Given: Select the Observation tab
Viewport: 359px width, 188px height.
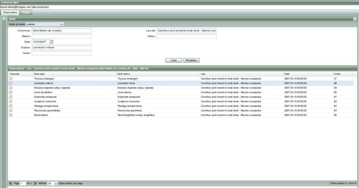Looking at the screenshot, I should (x=10, y=12).
